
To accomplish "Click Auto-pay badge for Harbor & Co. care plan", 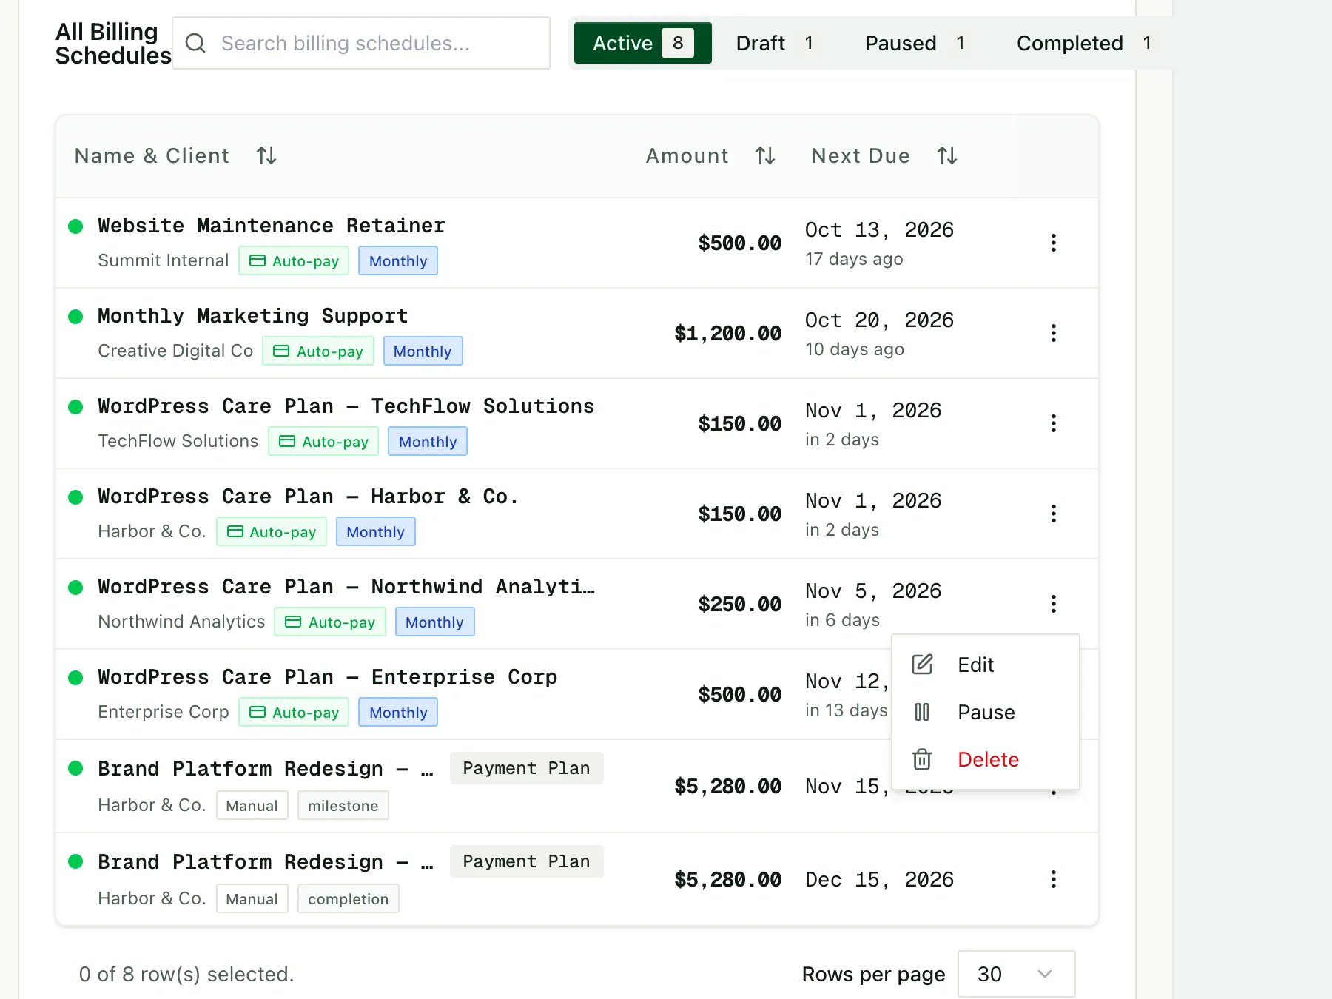I will (272, 531).
